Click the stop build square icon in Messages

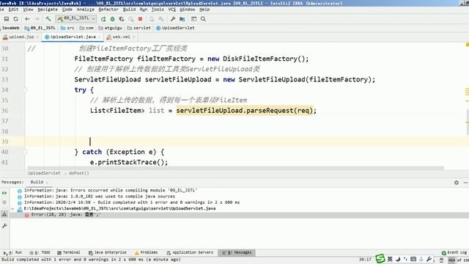[x=4, y=202]
